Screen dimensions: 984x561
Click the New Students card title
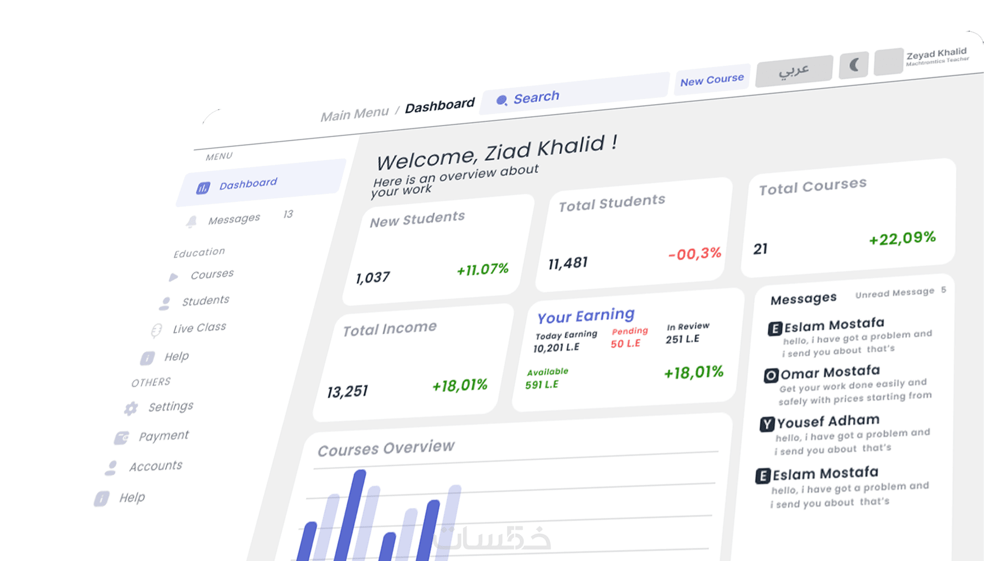tap(417, 219)
